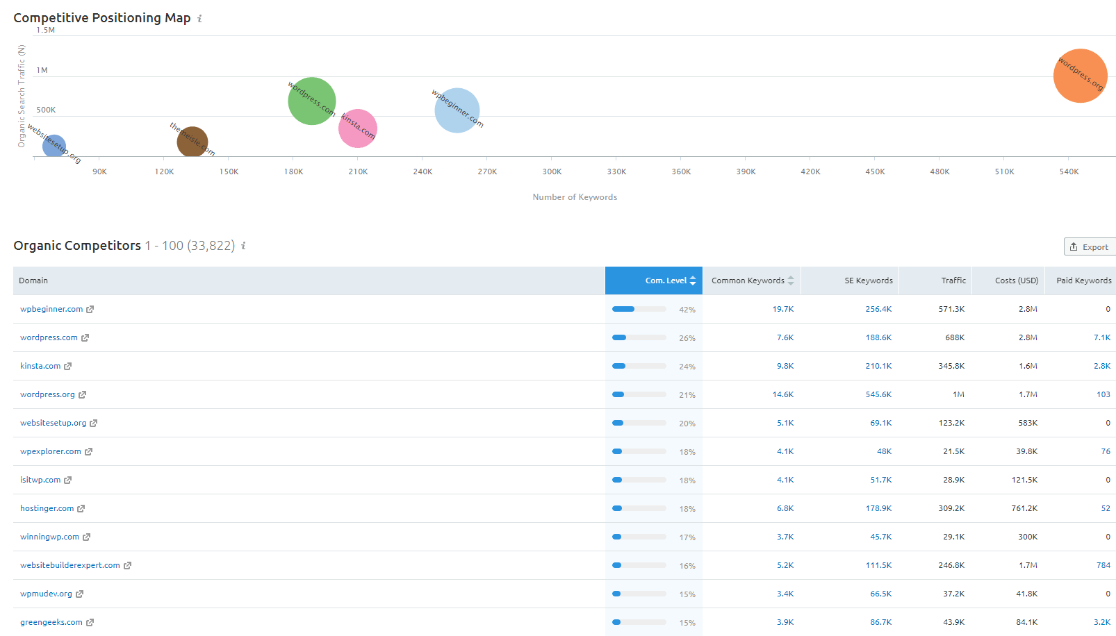Click the orange wordpress.org bubble
This screenshot has height=636, width=1116.
pyautogui.click(x=1080, y=76)
